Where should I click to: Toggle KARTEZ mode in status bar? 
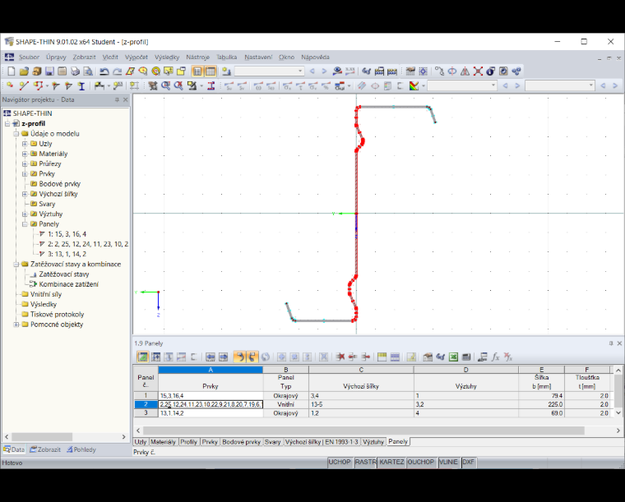(391, 462)
